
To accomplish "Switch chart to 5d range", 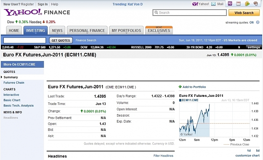I will (x=258, y=150).
